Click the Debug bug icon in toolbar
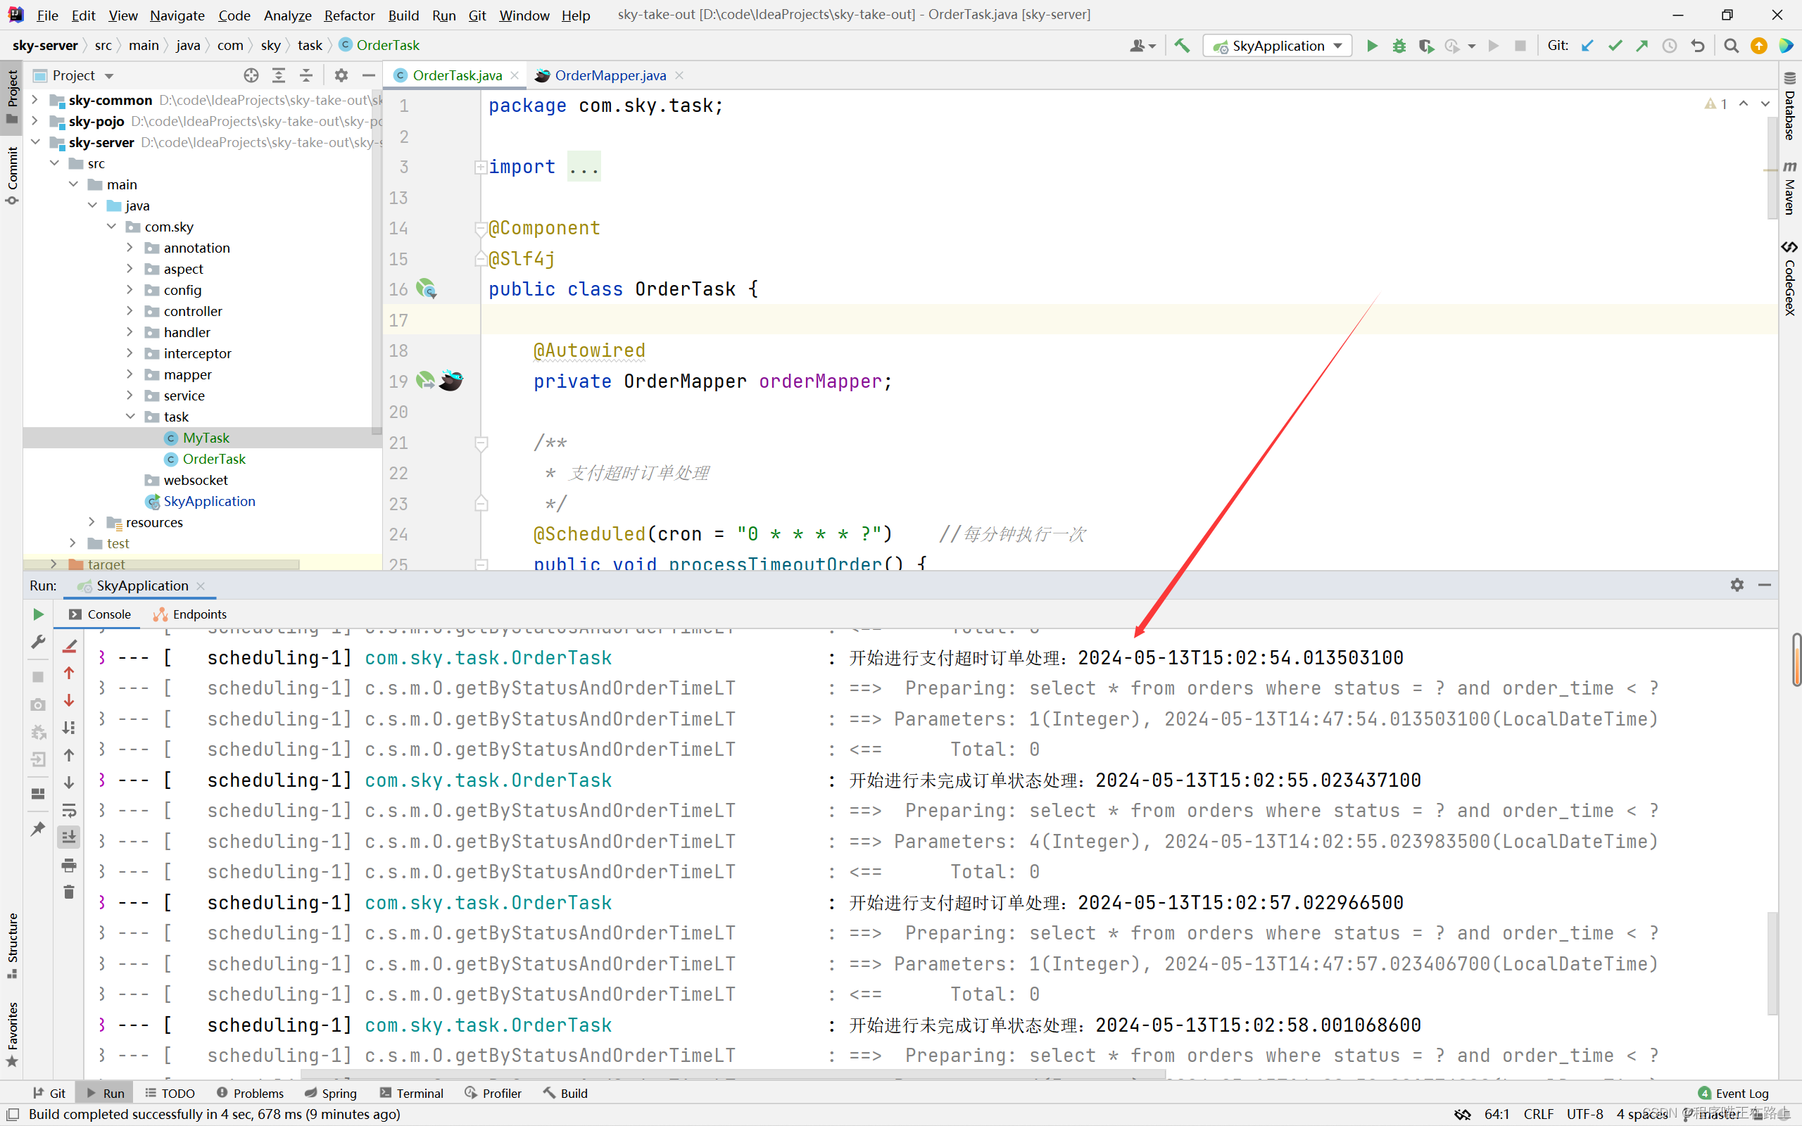Image resolution: width=1802 pixels, height=1126 pixels. [x=1399, y=46]
